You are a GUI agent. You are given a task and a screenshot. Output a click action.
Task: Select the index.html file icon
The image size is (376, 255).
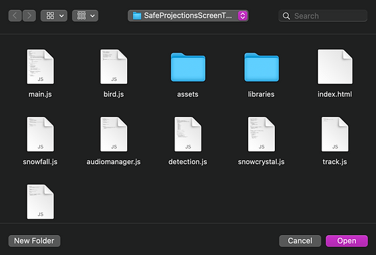(335, 67)
